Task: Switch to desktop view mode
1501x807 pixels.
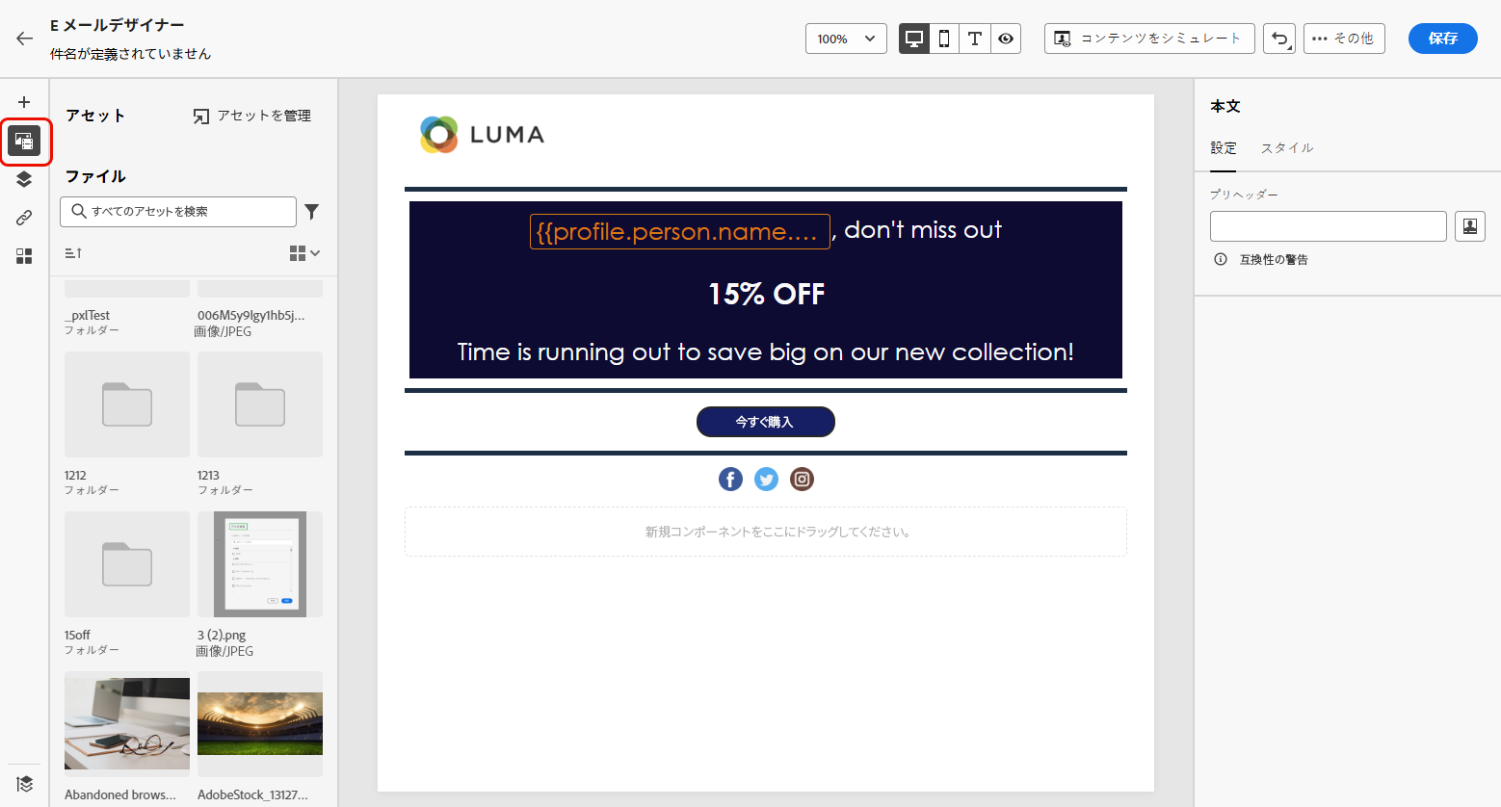Action: coord(914,39)
